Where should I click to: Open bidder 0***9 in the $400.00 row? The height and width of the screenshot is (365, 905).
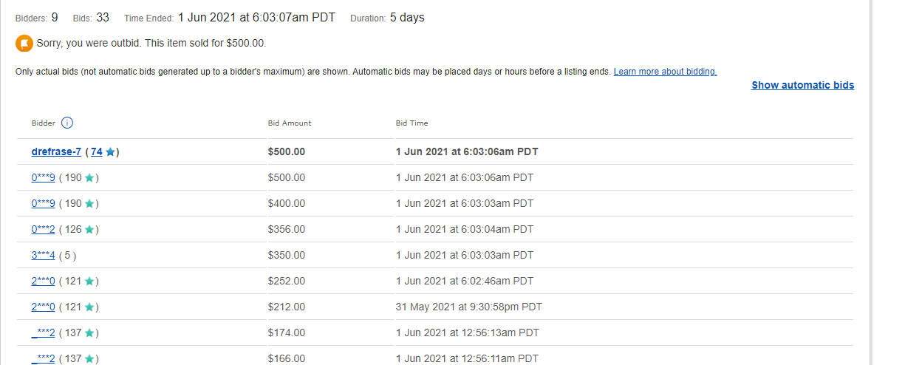coord(43,203)
